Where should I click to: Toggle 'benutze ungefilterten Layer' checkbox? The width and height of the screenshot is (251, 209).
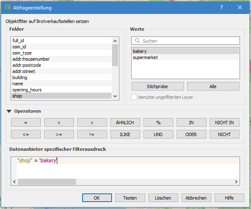134,97
